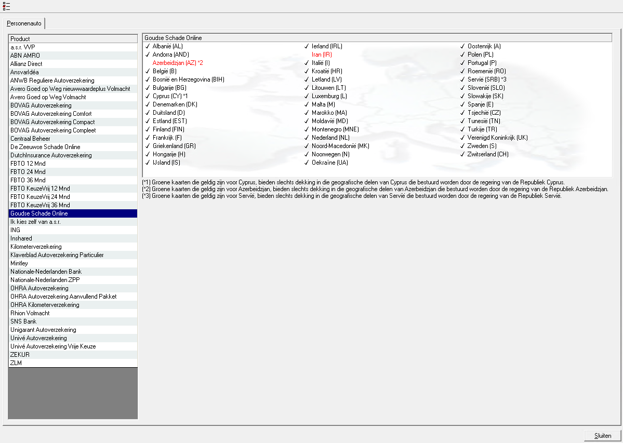Screen dimensions: 623x443
Task: Pick Avero Goed op Weg nieuwwaardeplus Volmacht
Action: (x=73, y=88)
